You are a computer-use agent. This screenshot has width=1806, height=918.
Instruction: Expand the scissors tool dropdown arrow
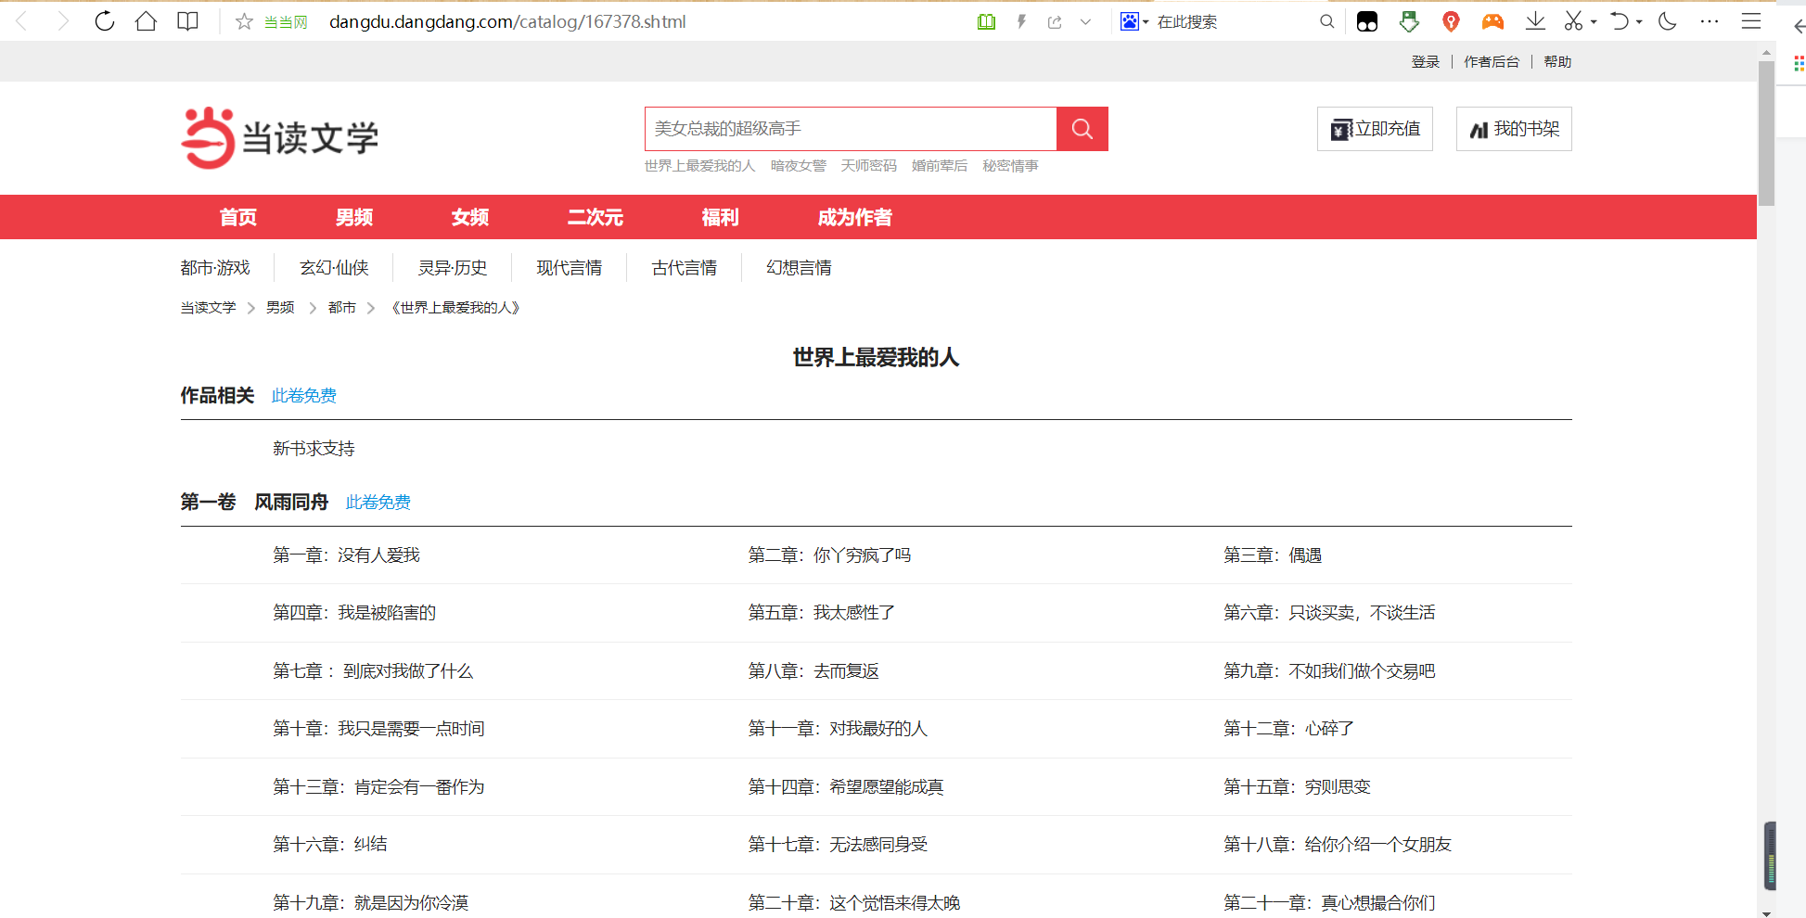[x=1594, y=22]
